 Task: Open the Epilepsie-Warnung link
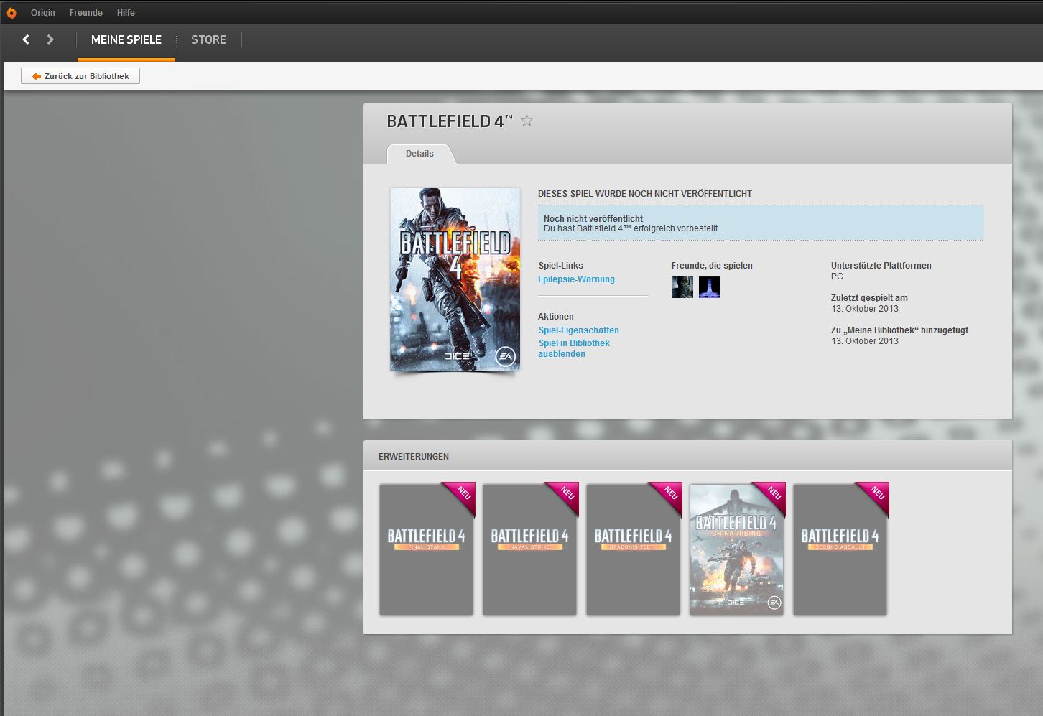(576, 279)
